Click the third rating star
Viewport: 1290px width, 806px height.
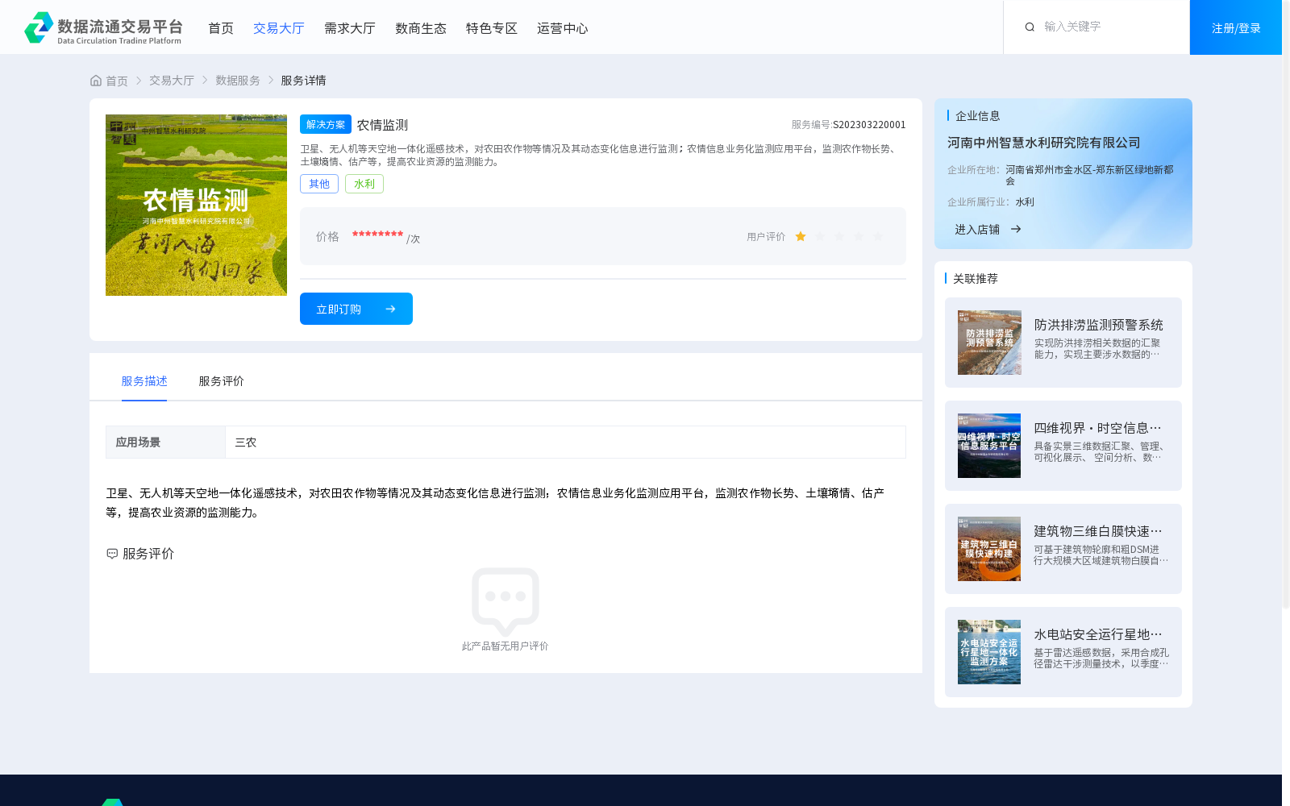pos(839,236)
